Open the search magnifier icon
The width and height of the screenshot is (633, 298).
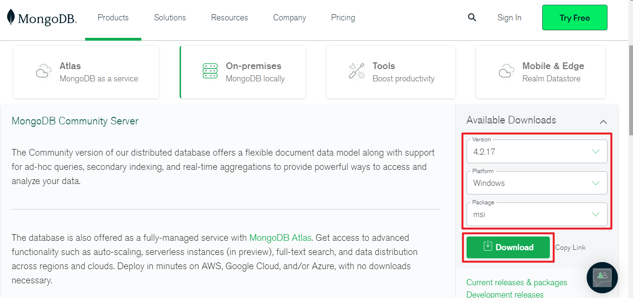(x=472, y=18)
